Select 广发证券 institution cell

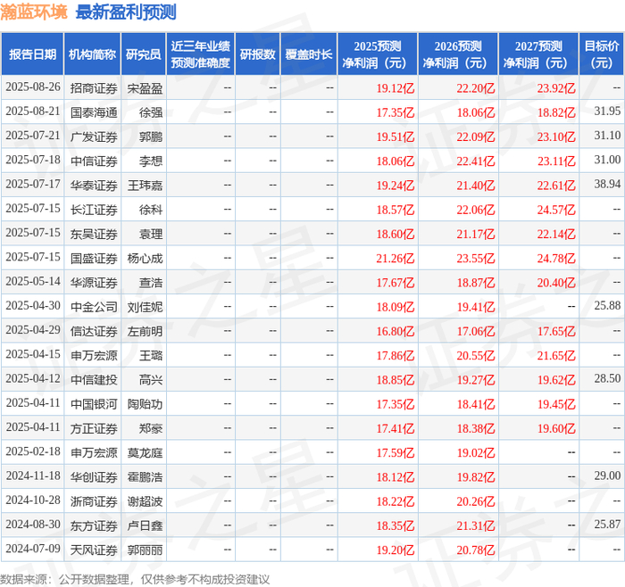[94, 136]
